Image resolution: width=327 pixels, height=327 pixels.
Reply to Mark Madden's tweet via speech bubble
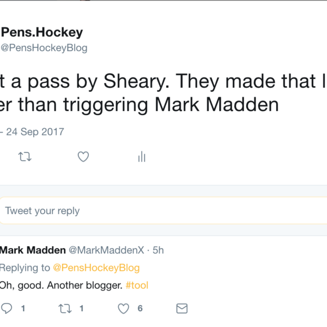7,308
